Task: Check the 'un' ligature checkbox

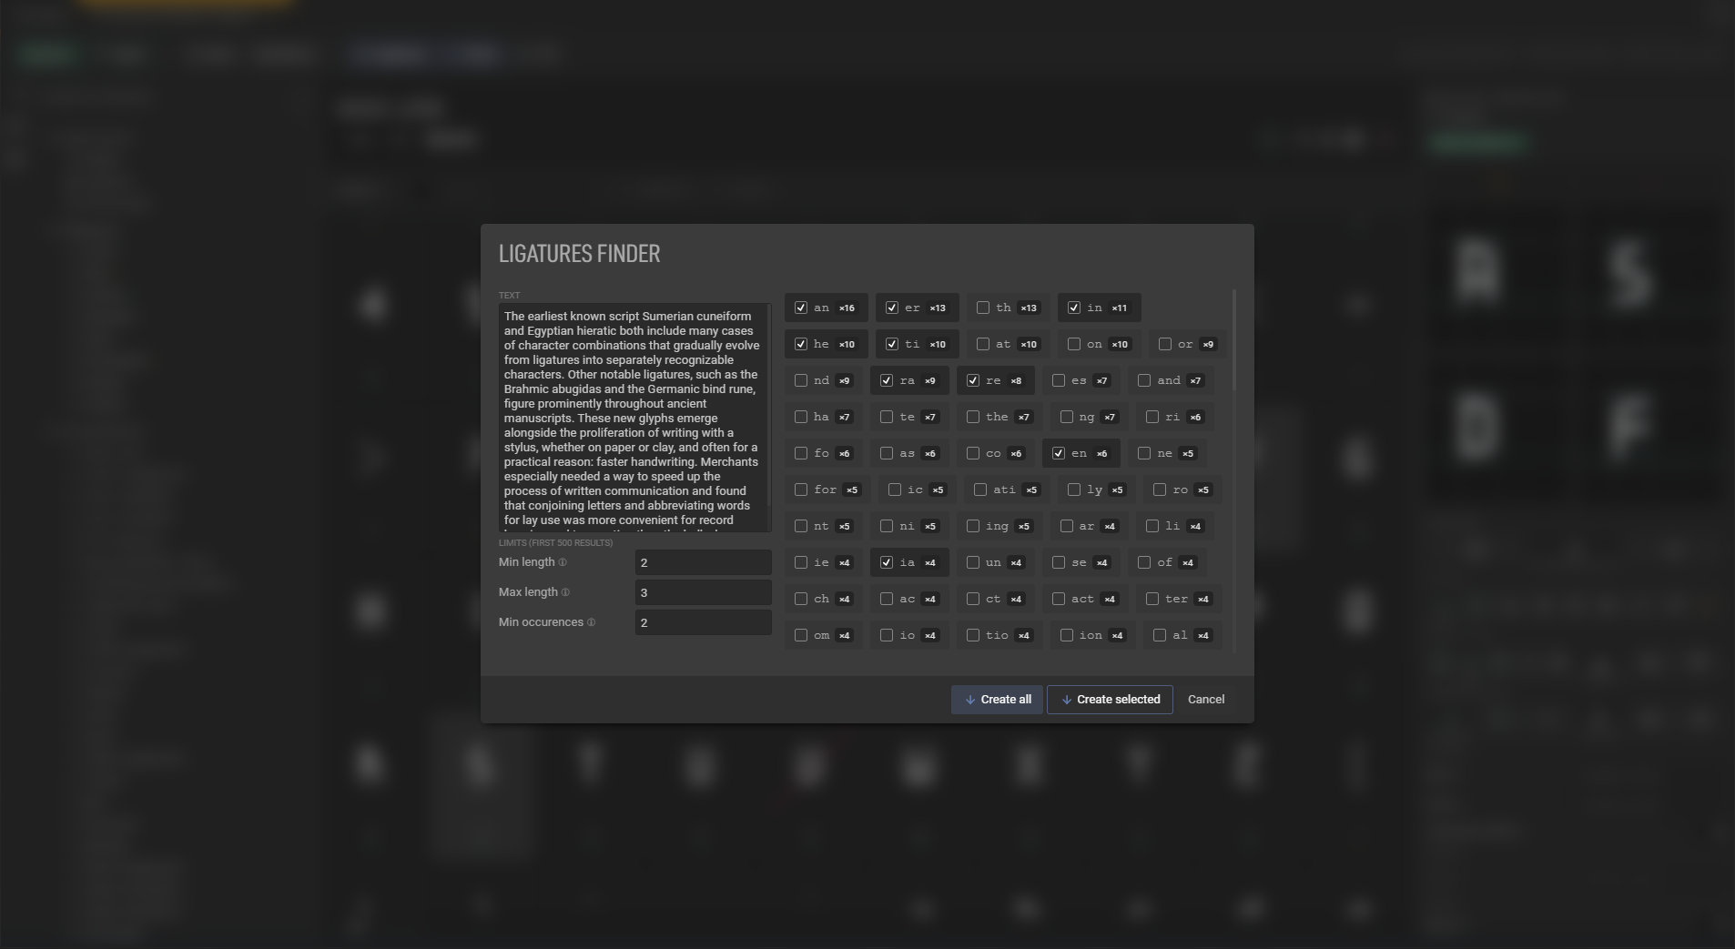Action: pyautogui.click(x=973, y=562)
